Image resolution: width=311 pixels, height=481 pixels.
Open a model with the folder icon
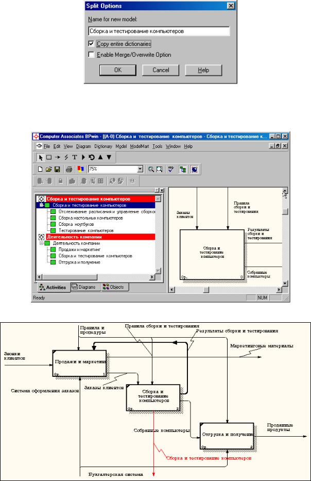(x=48, y=169)
